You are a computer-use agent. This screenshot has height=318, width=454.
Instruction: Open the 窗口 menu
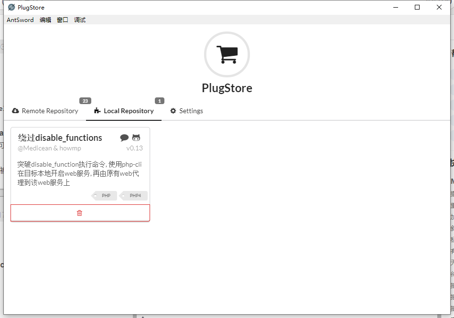[63, 20]
